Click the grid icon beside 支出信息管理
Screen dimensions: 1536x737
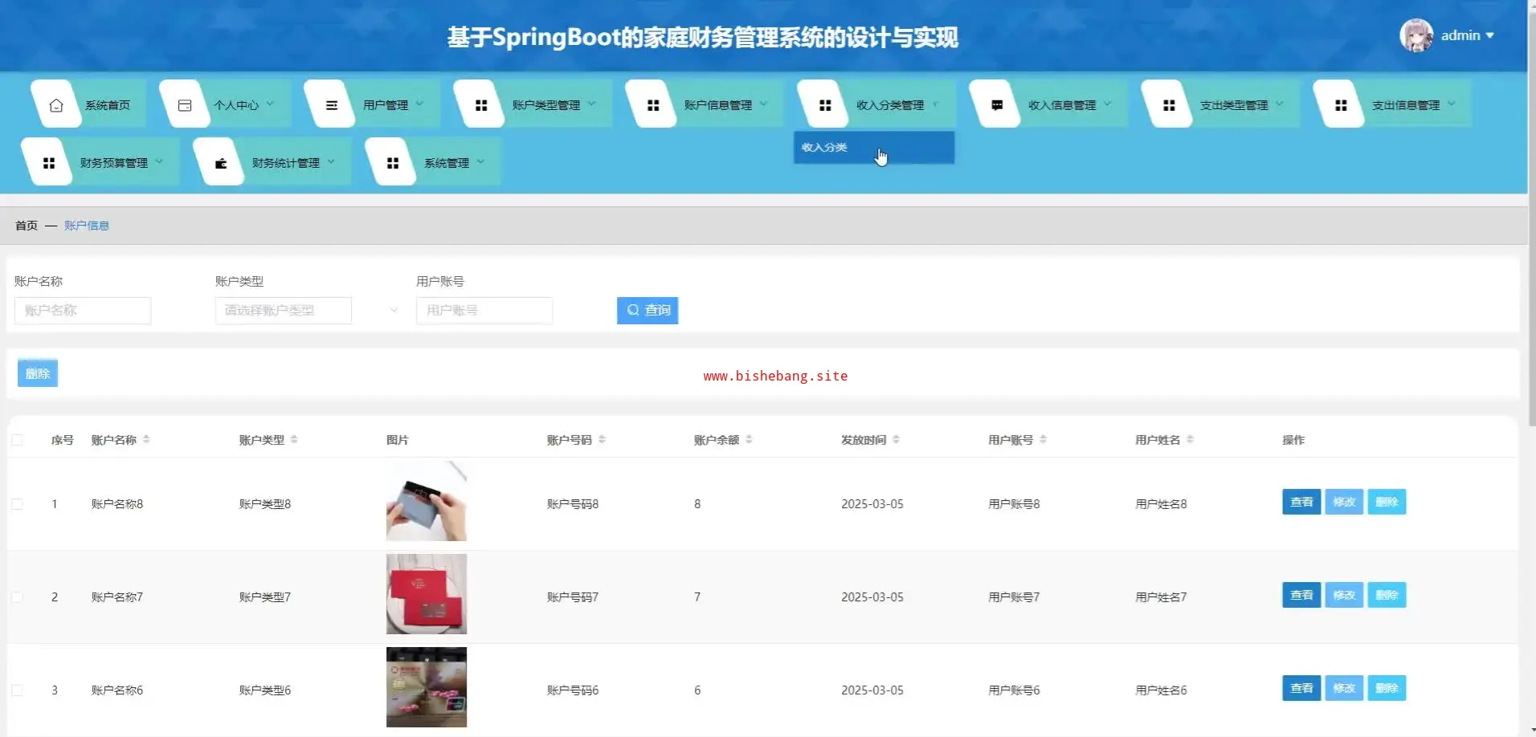(1341, 105)
